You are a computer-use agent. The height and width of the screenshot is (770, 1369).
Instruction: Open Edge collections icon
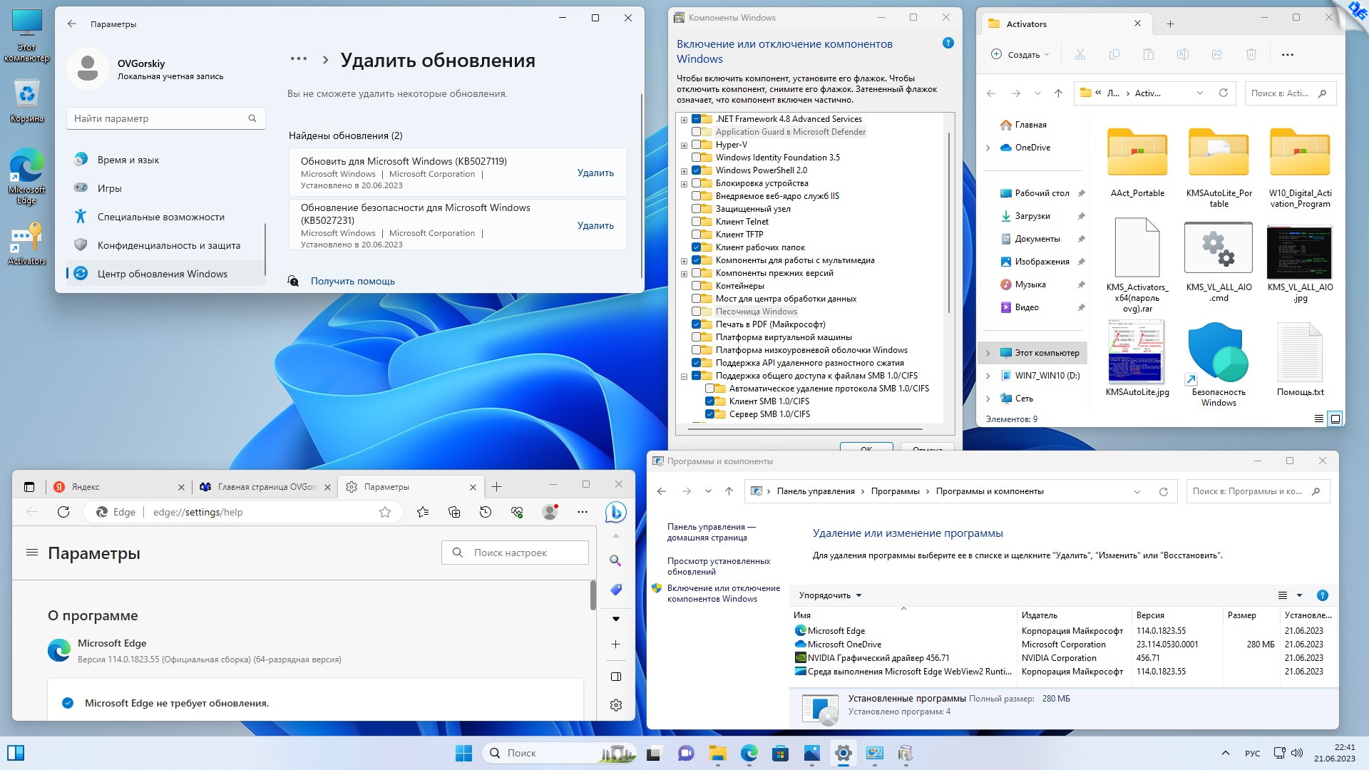pos(454,512)
